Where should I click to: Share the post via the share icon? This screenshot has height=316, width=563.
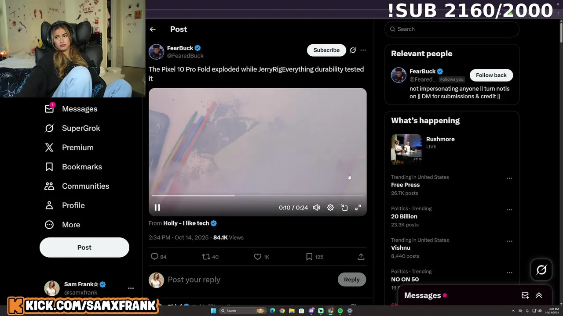pyautogui.click(x=361, y=257)
